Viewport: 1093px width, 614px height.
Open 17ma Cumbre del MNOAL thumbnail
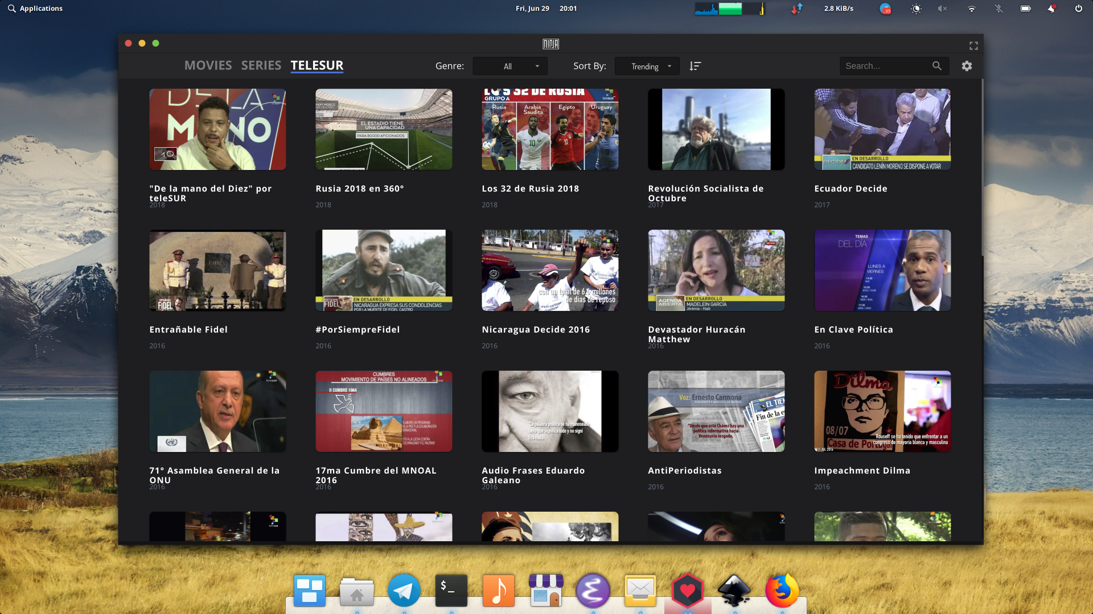(384, 411)
